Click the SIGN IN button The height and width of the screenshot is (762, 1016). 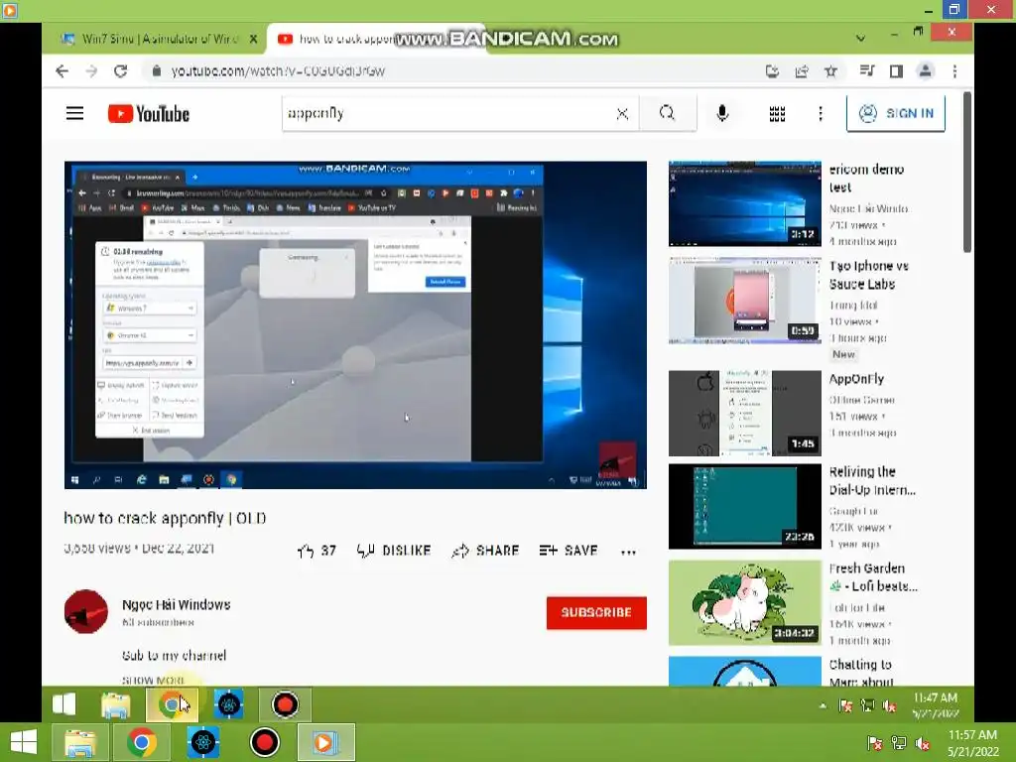click(896, 113)
